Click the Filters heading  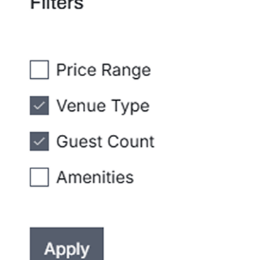(57, 4)
